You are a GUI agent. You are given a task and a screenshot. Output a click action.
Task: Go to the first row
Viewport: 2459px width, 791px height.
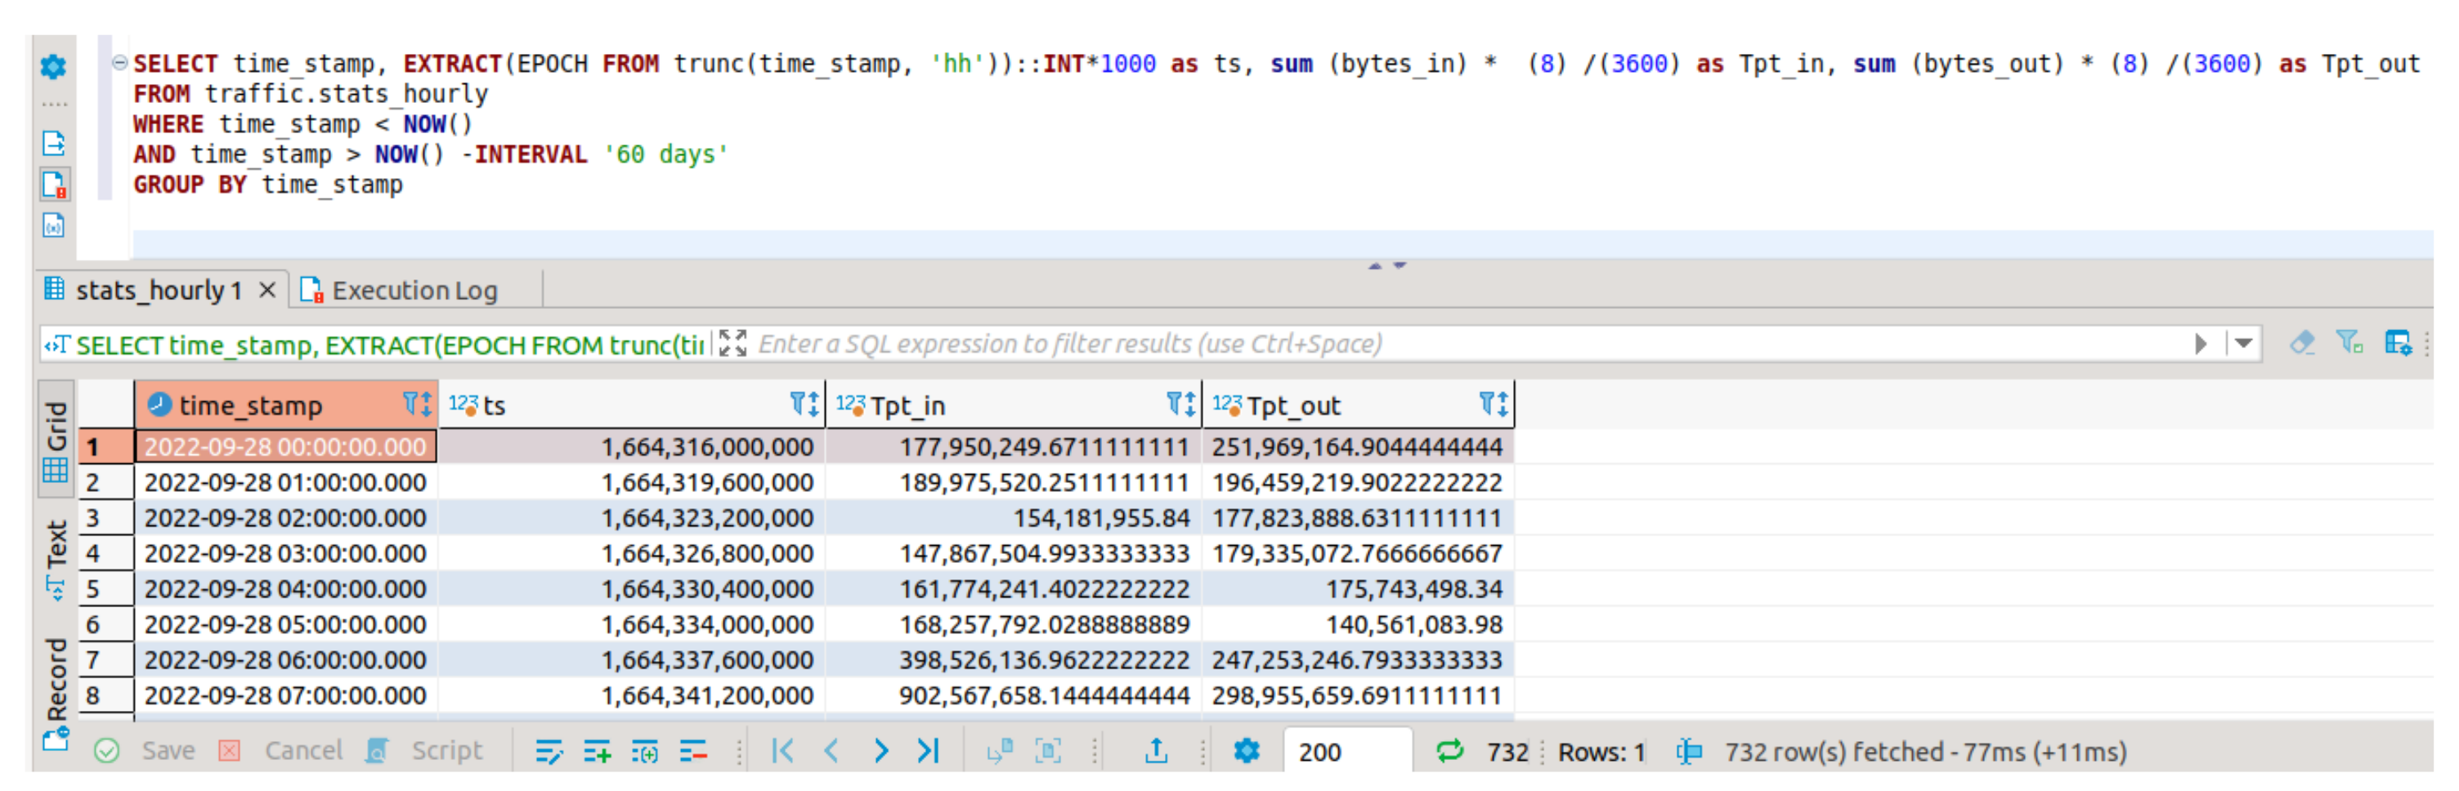783,751
